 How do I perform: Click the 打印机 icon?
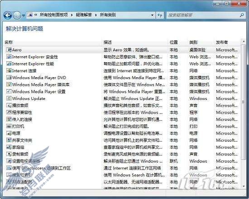coord(9,126)
